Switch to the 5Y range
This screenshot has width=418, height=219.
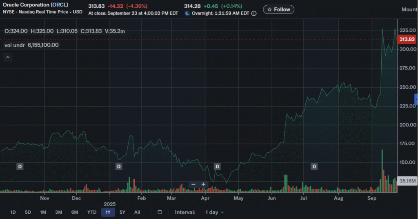pos(122,212)
